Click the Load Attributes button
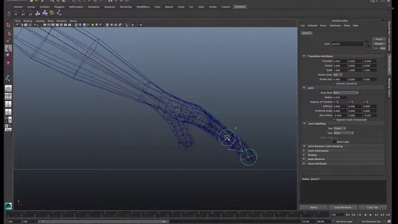Image resolution: width=398 pixels, height=224 pixels. tap(343, 207)
